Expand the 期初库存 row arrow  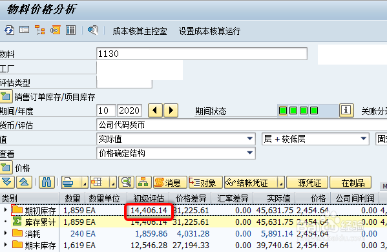tap(5, 210)
